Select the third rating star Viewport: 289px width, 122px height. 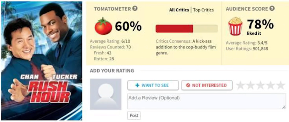tap(260, 86)
